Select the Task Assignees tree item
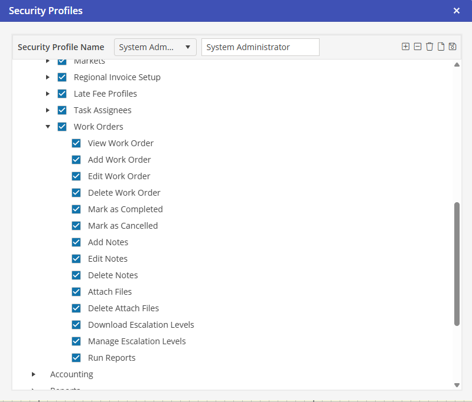Image resolution: width=472 pixels, height=402 pixels. (x=102, y=110)
